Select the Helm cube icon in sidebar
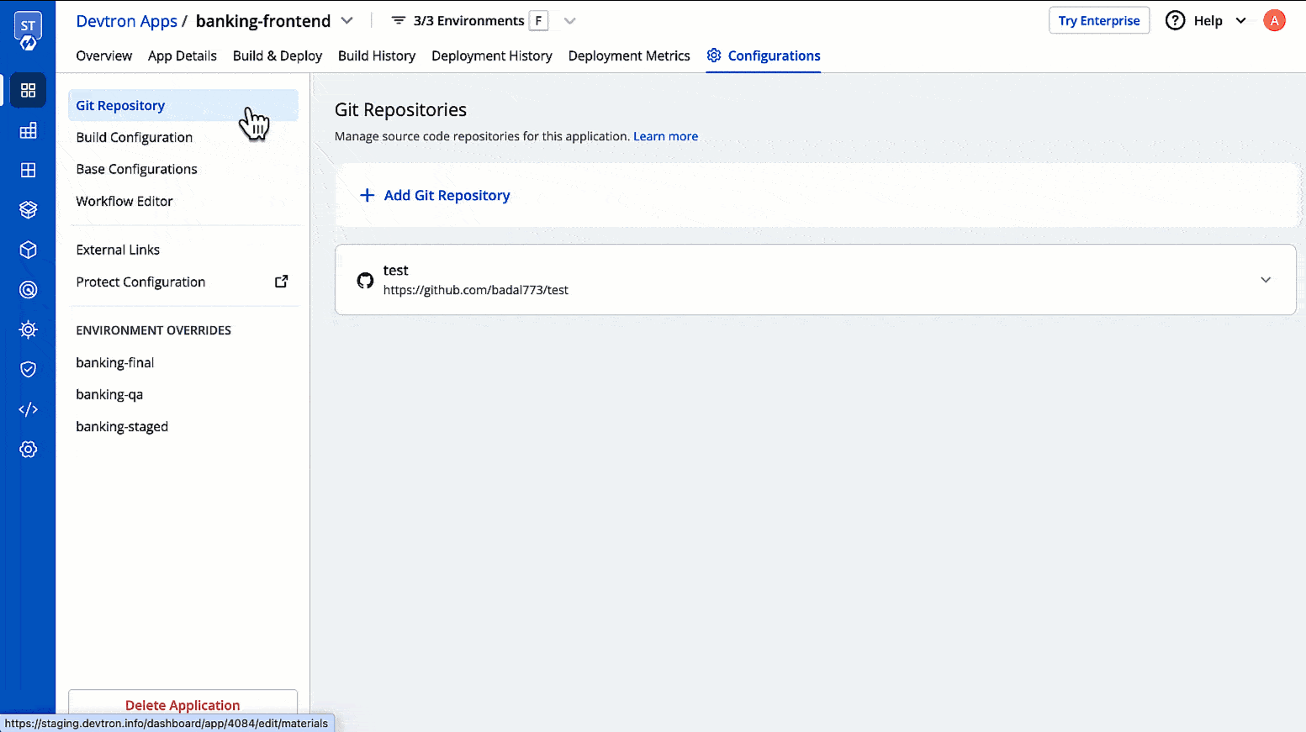 (28, 250)
